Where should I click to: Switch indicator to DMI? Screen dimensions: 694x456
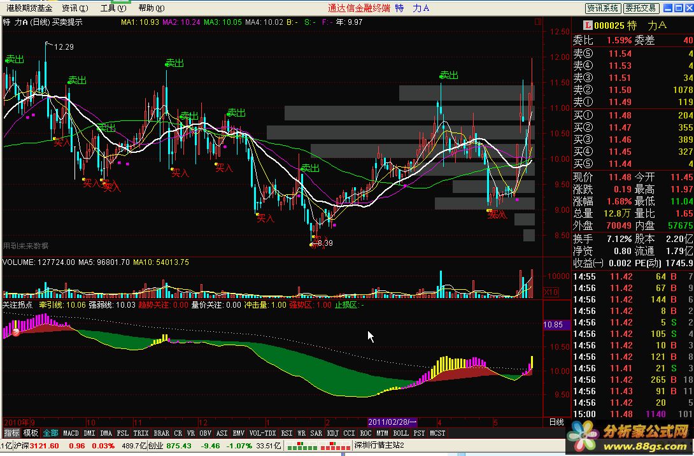tap(89, 433)
